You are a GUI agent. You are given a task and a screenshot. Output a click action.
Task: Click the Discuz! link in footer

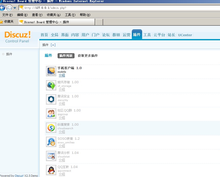(x=19, y=176)
